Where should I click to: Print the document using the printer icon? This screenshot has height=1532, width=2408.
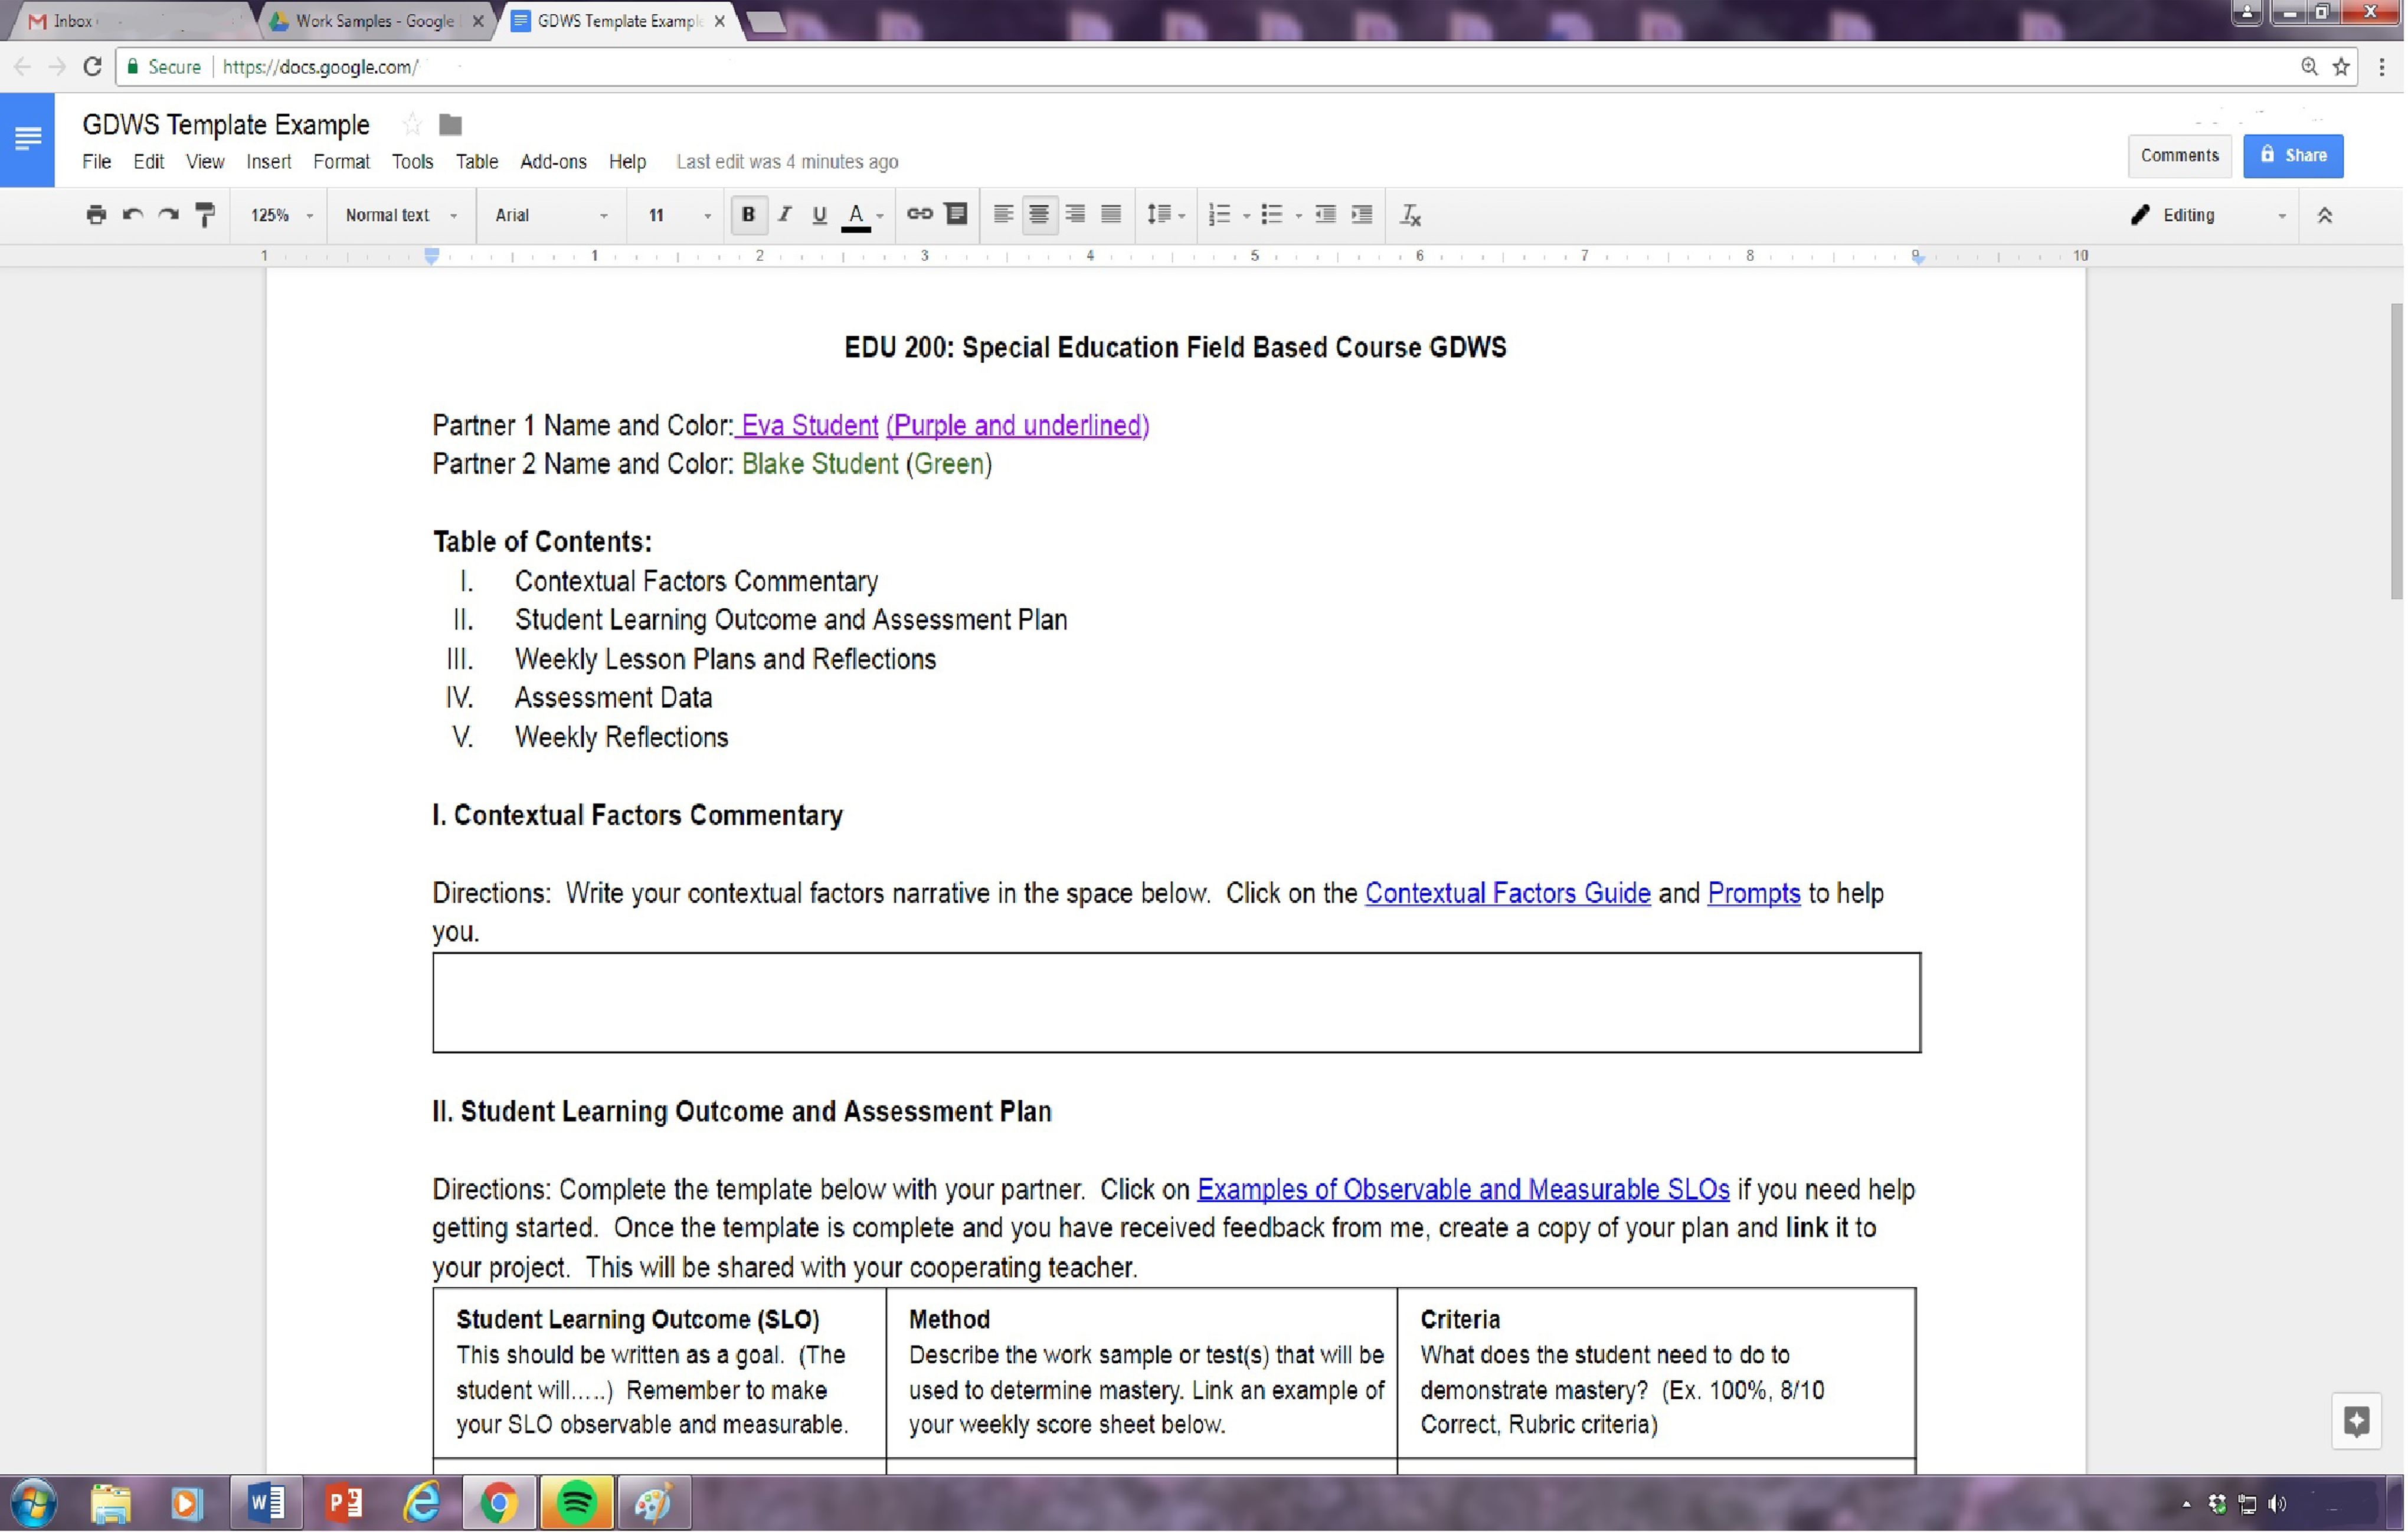tap(96, 215)
